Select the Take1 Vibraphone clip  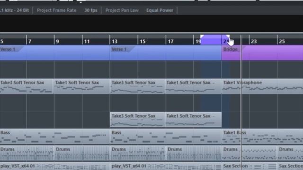pos(262,86)
